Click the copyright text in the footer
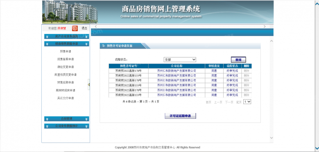 pos(158,147)
